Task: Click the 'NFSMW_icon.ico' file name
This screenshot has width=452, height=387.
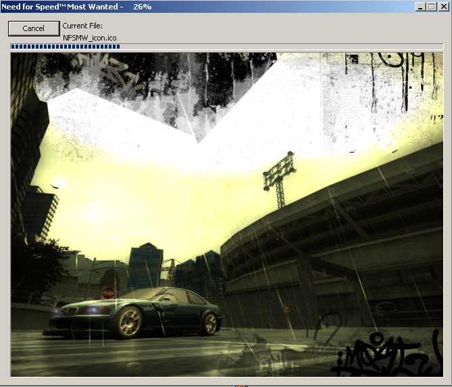Action: (x=90, y=38)
